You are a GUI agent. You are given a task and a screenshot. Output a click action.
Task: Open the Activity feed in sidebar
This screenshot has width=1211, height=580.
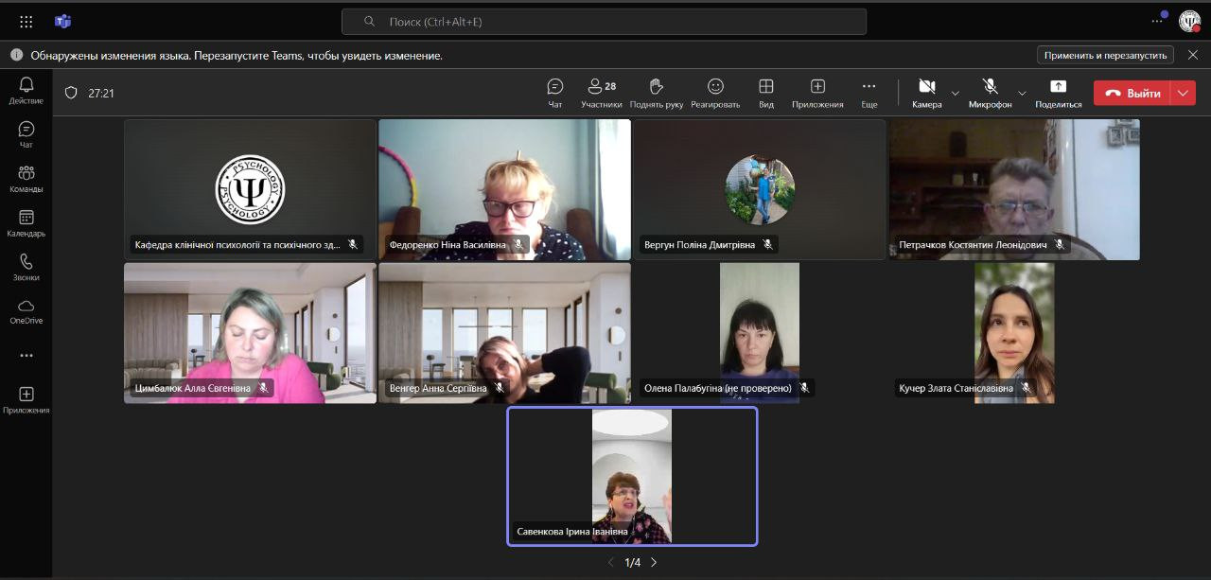(x=26, y=91)
